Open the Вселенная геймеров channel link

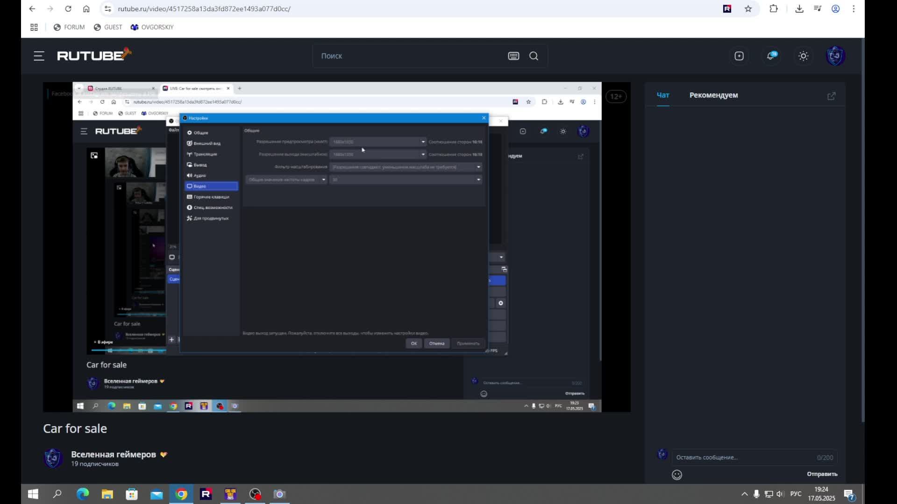(x=113, y=454)
